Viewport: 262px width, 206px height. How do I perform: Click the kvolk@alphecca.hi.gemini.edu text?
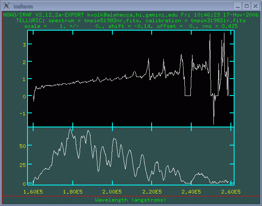132,15
